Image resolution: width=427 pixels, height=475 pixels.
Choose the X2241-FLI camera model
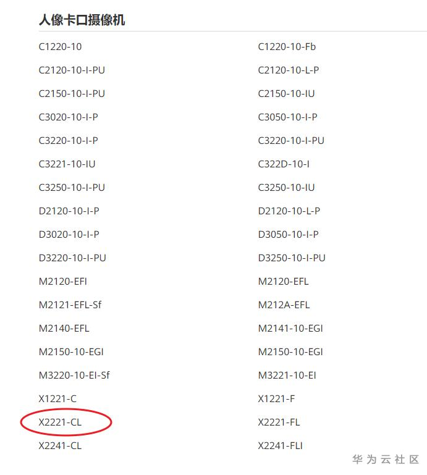(x=280, y=446)
